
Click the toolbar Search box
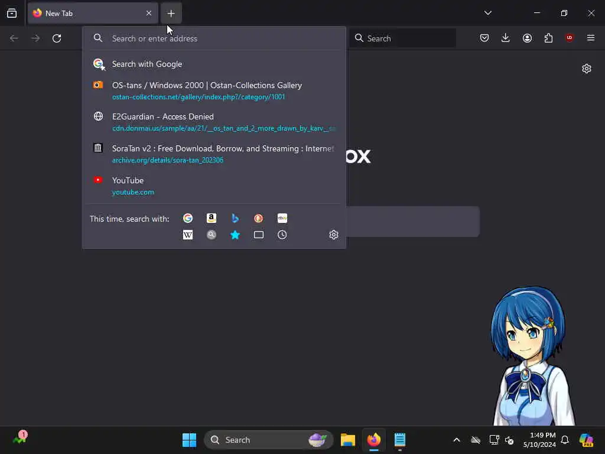coord(403,38)
